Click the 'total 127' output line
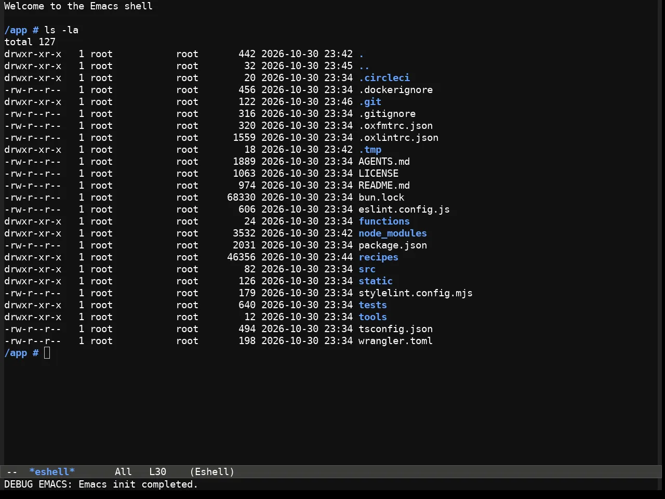This screenshot has height=499, width=665. (x=30, y=42)
